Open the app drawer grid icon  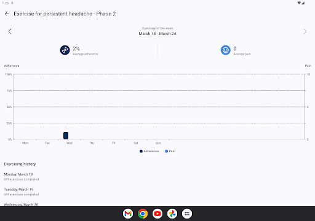(187, 214)
